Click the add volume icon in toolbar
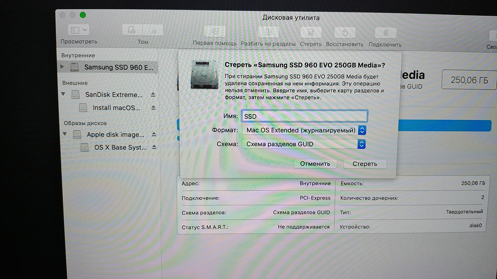The height and width of the screenshot is (279, 497). click(132, 31)
